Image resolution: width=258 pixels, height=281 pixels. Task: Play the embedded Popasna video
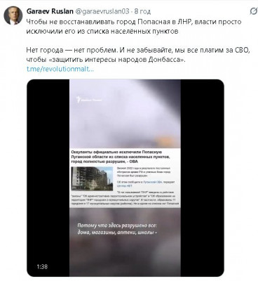point(125,178)
